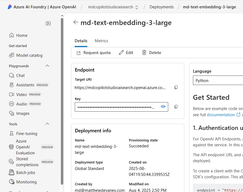
Task: Open the Chat playground
Action: click(20, 76)
